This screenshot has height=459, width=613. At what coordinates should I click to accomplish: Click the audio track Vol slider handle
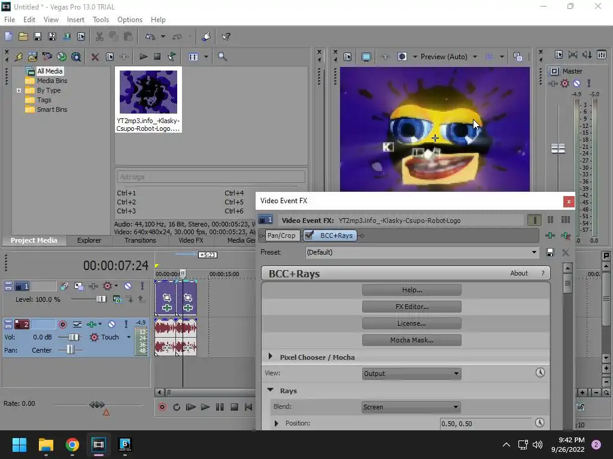[x=74, y=337]
